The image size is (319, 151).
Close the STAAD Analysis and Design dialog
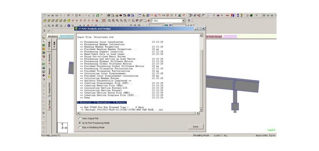click(203, 29)
